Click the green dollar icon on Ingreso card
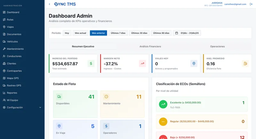This screenshot has height=139, width=256. pyautogui.click(x=91, y=63)
